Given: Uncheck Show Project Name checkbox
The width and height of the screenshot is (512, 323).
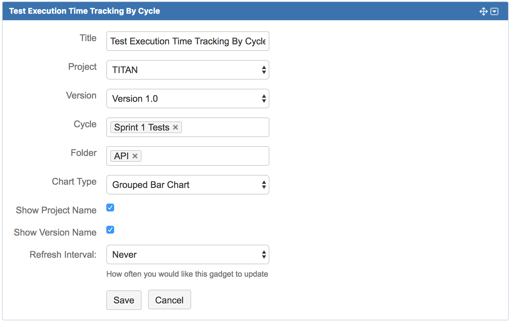Looking at the screenshot, I should click(110, 208).
